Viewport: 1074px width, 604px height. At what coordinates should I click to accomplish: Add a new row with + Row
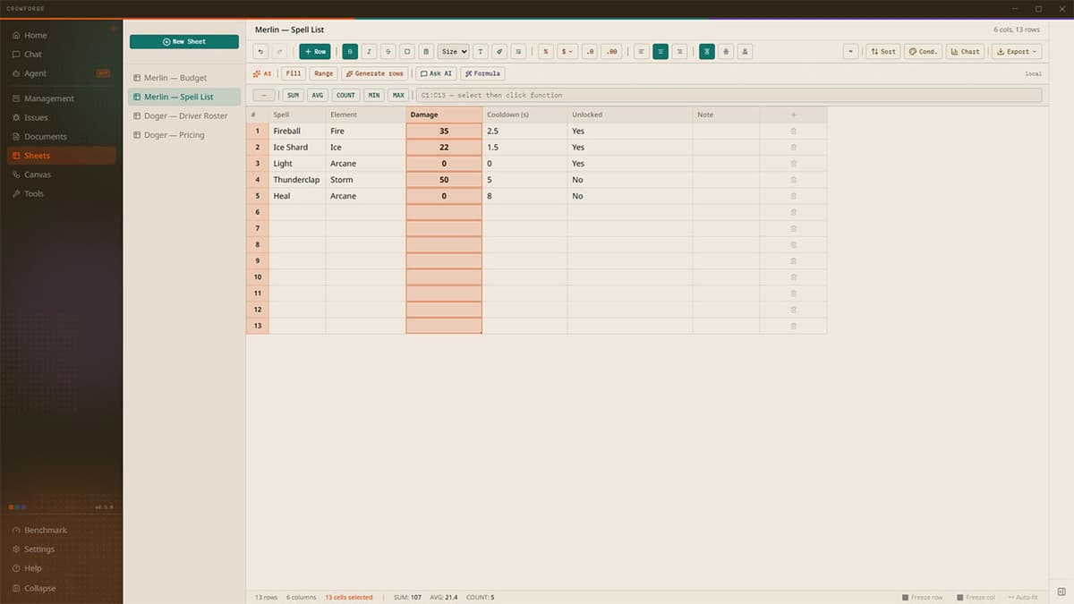(315, 52)
